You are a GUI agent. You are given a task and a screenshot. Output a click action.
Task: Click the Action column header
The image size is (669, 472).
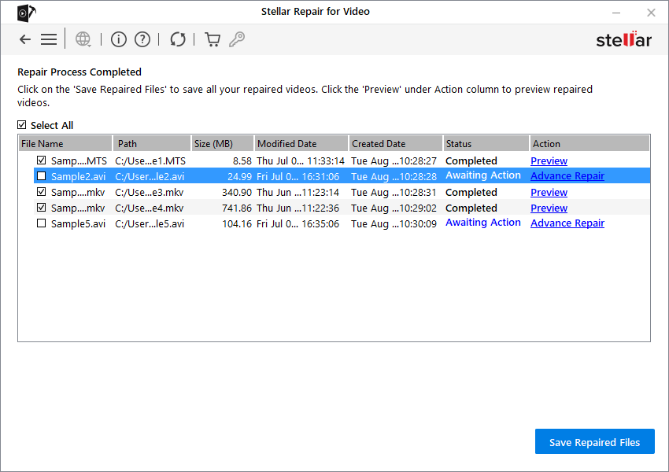tap(590, 144)
